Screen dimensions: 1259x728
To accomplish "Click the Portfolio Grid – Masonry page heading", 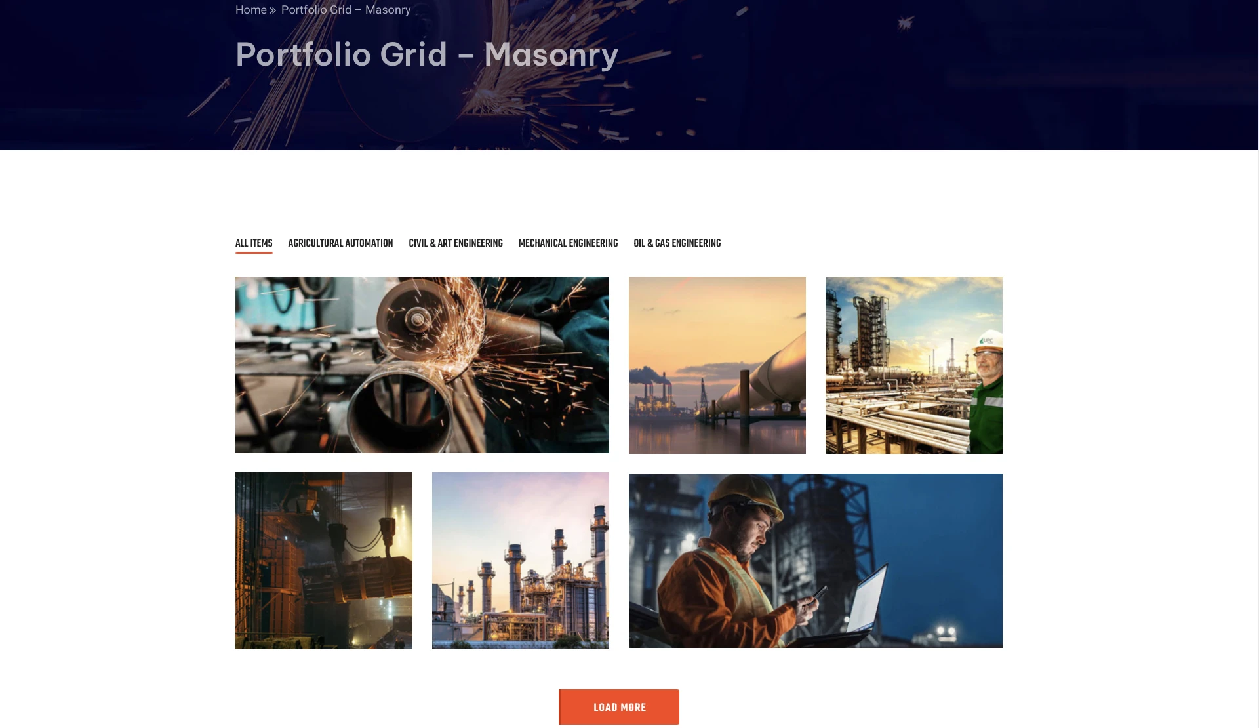I will (x=427, y=54).
